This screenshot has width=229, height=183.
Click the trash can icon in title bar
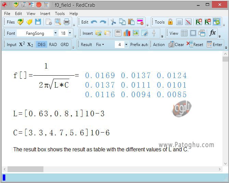(x=24, y=5)
